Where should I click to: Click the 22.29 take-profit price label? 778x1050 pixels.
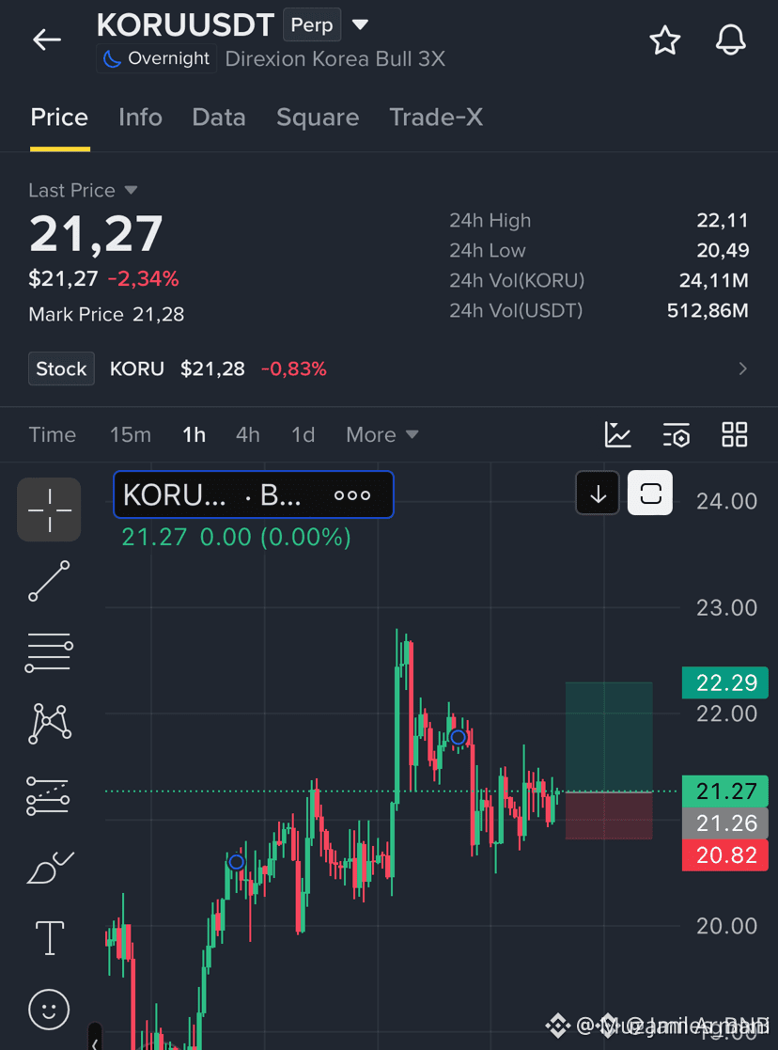click(x=725, y=683)
